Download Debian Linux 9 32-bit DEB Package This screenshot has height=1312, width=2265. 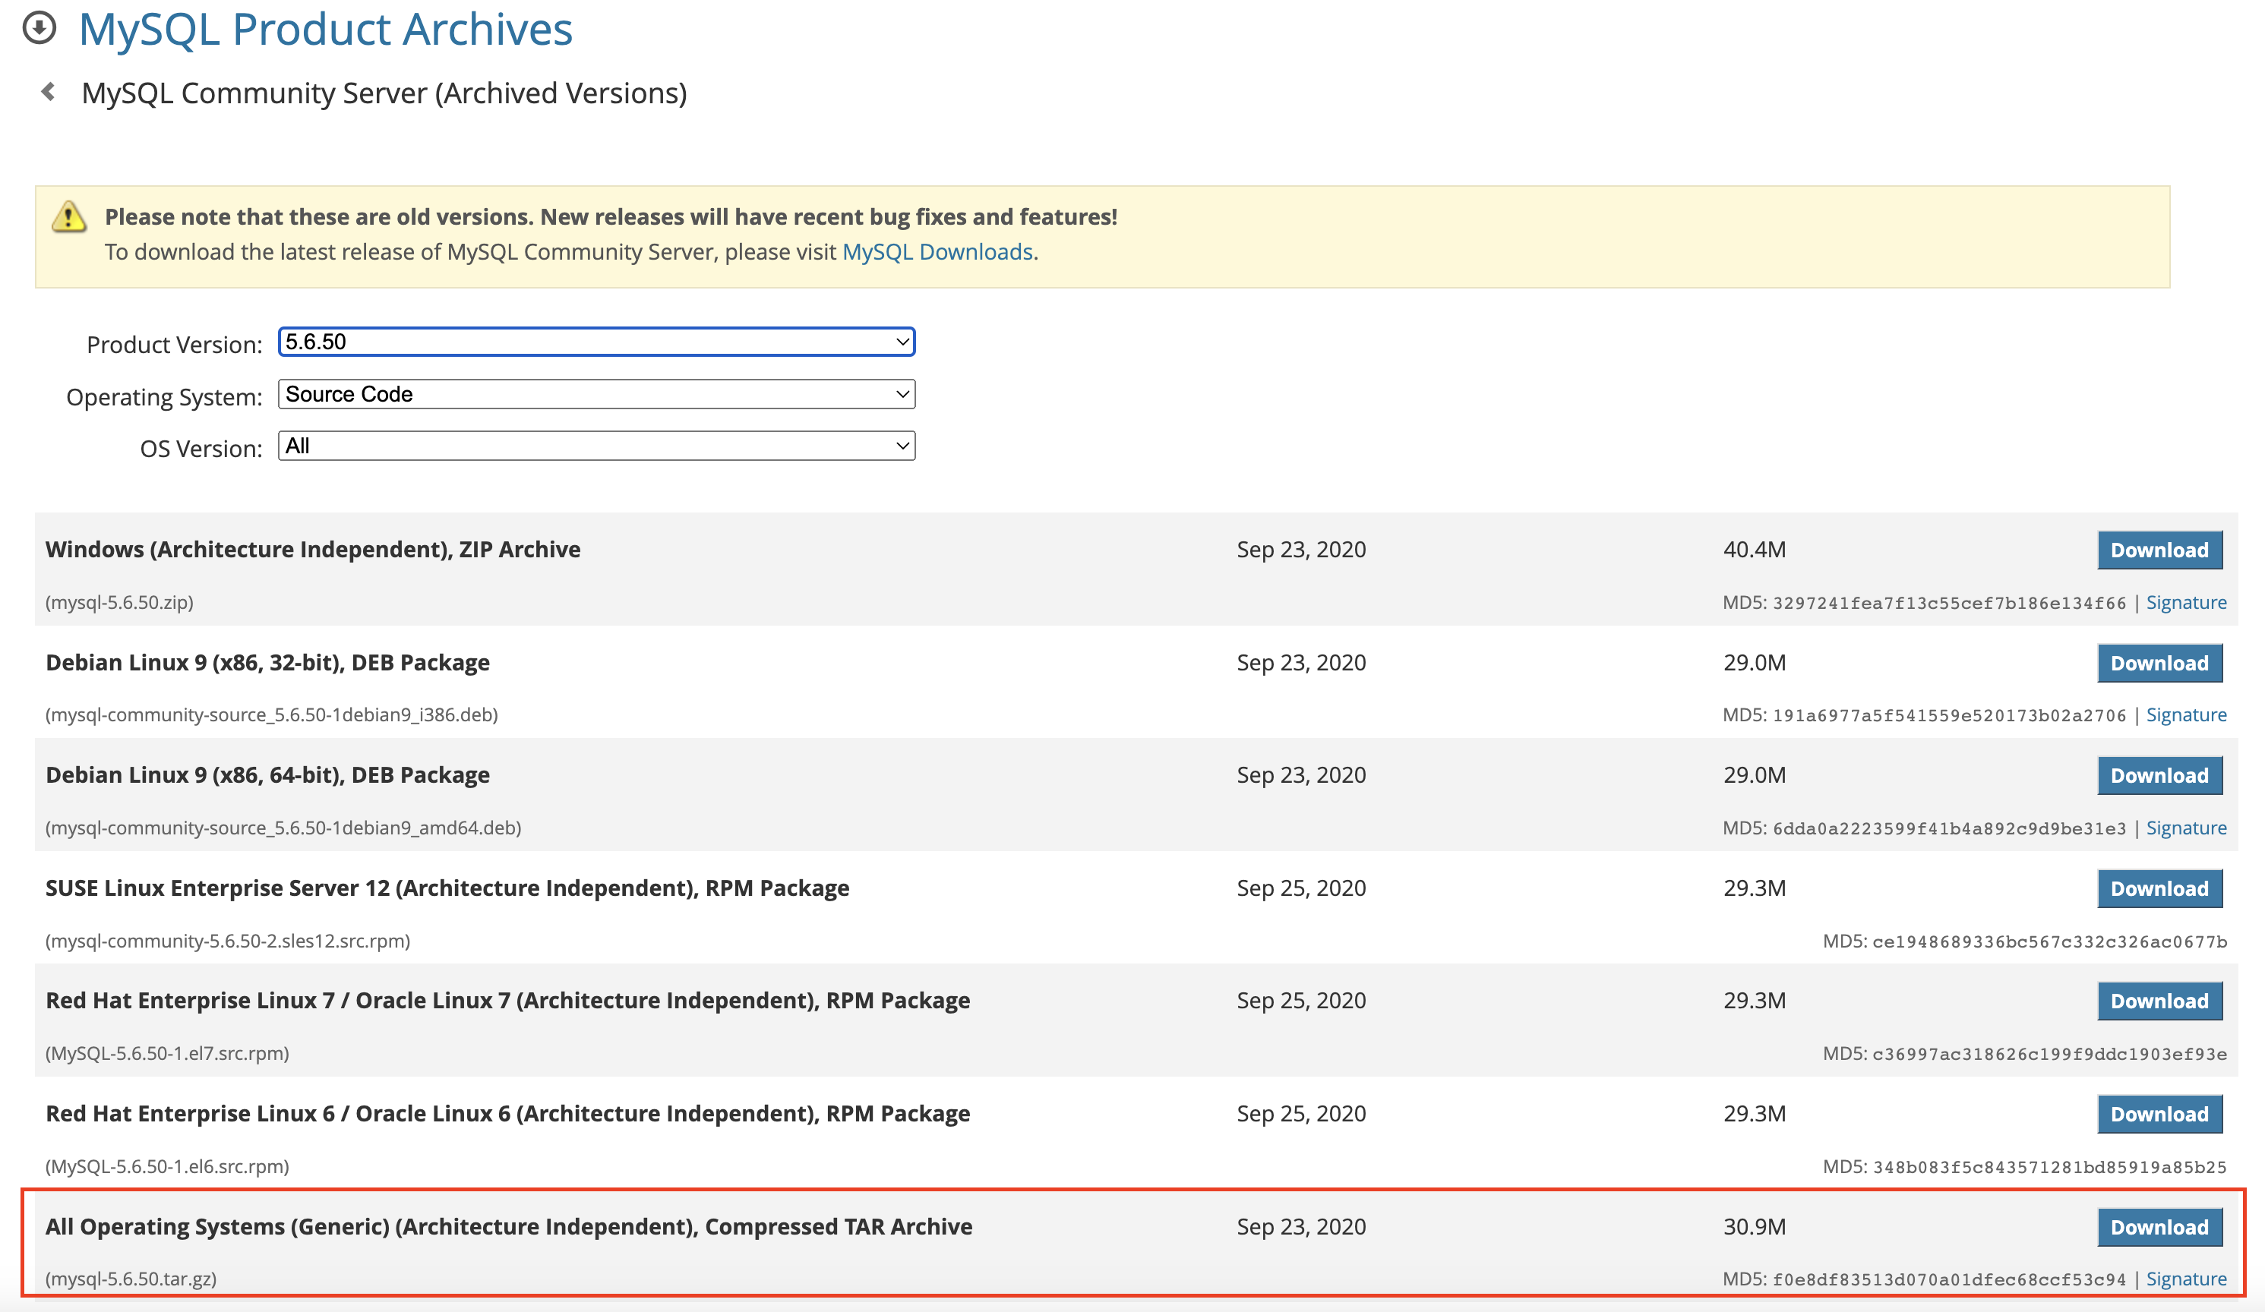2160,663
